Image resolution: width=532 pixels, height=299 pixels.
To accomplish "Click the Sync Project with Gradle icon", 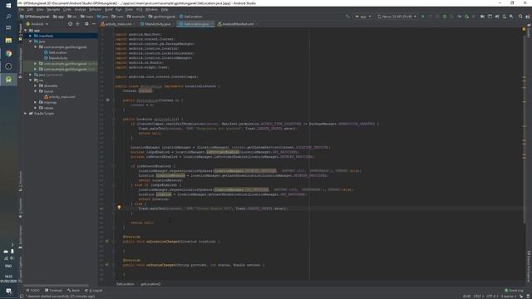I will (x=497, y=17).
